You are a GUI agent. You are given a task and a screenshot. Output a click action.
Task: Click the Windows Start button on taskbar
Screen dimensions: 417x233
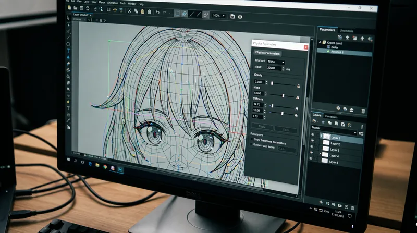(69, 159)
